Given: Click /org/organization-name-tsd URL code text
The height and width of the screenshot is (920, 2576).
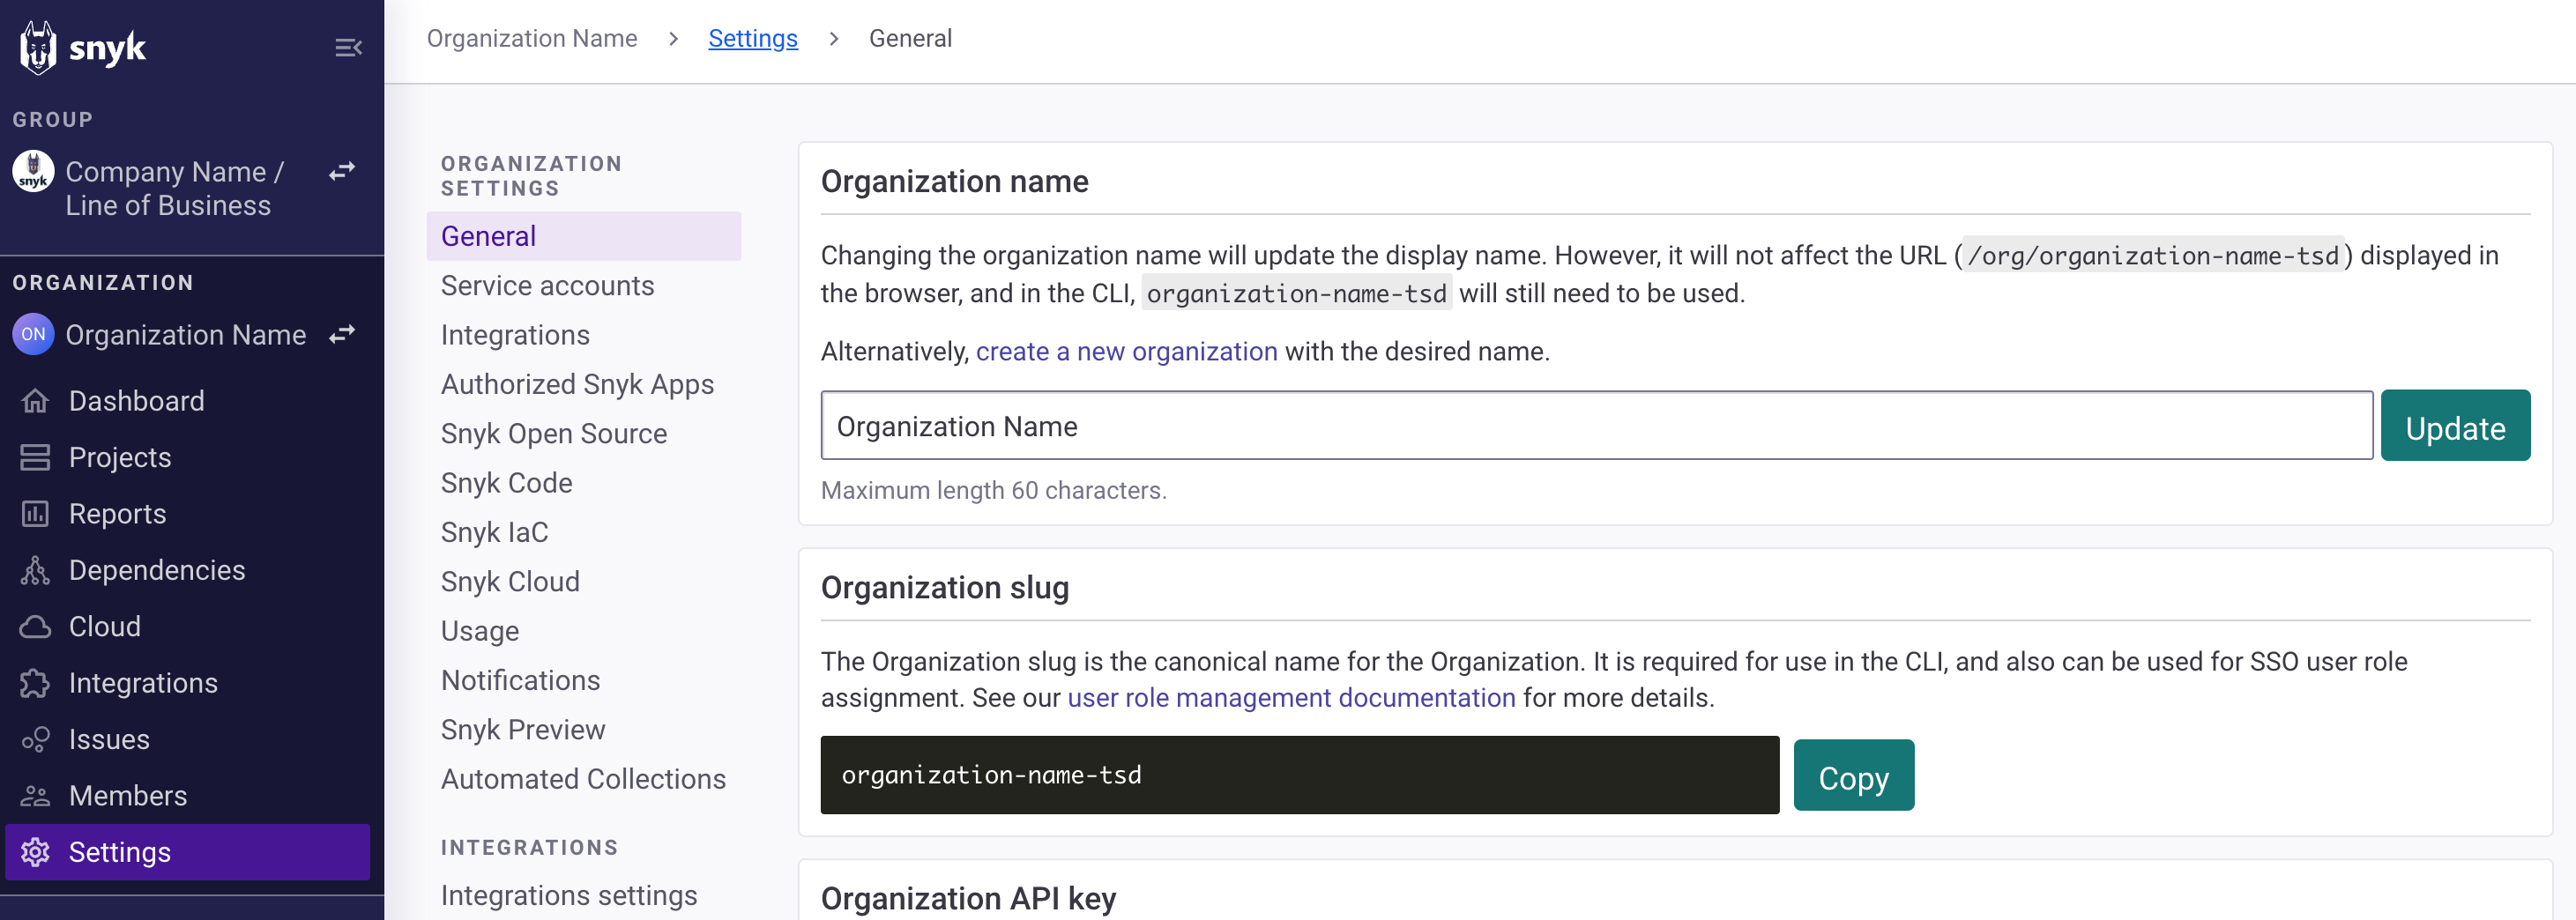Looking at the screenshot, I should point(2153,256).
